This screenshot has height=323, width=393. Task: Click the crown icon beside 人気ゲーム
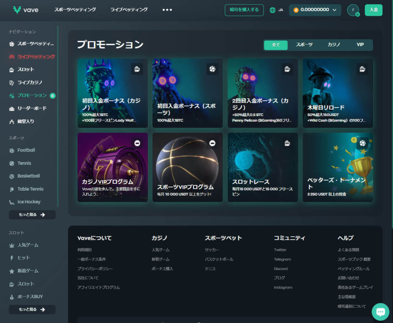(12, 246)
